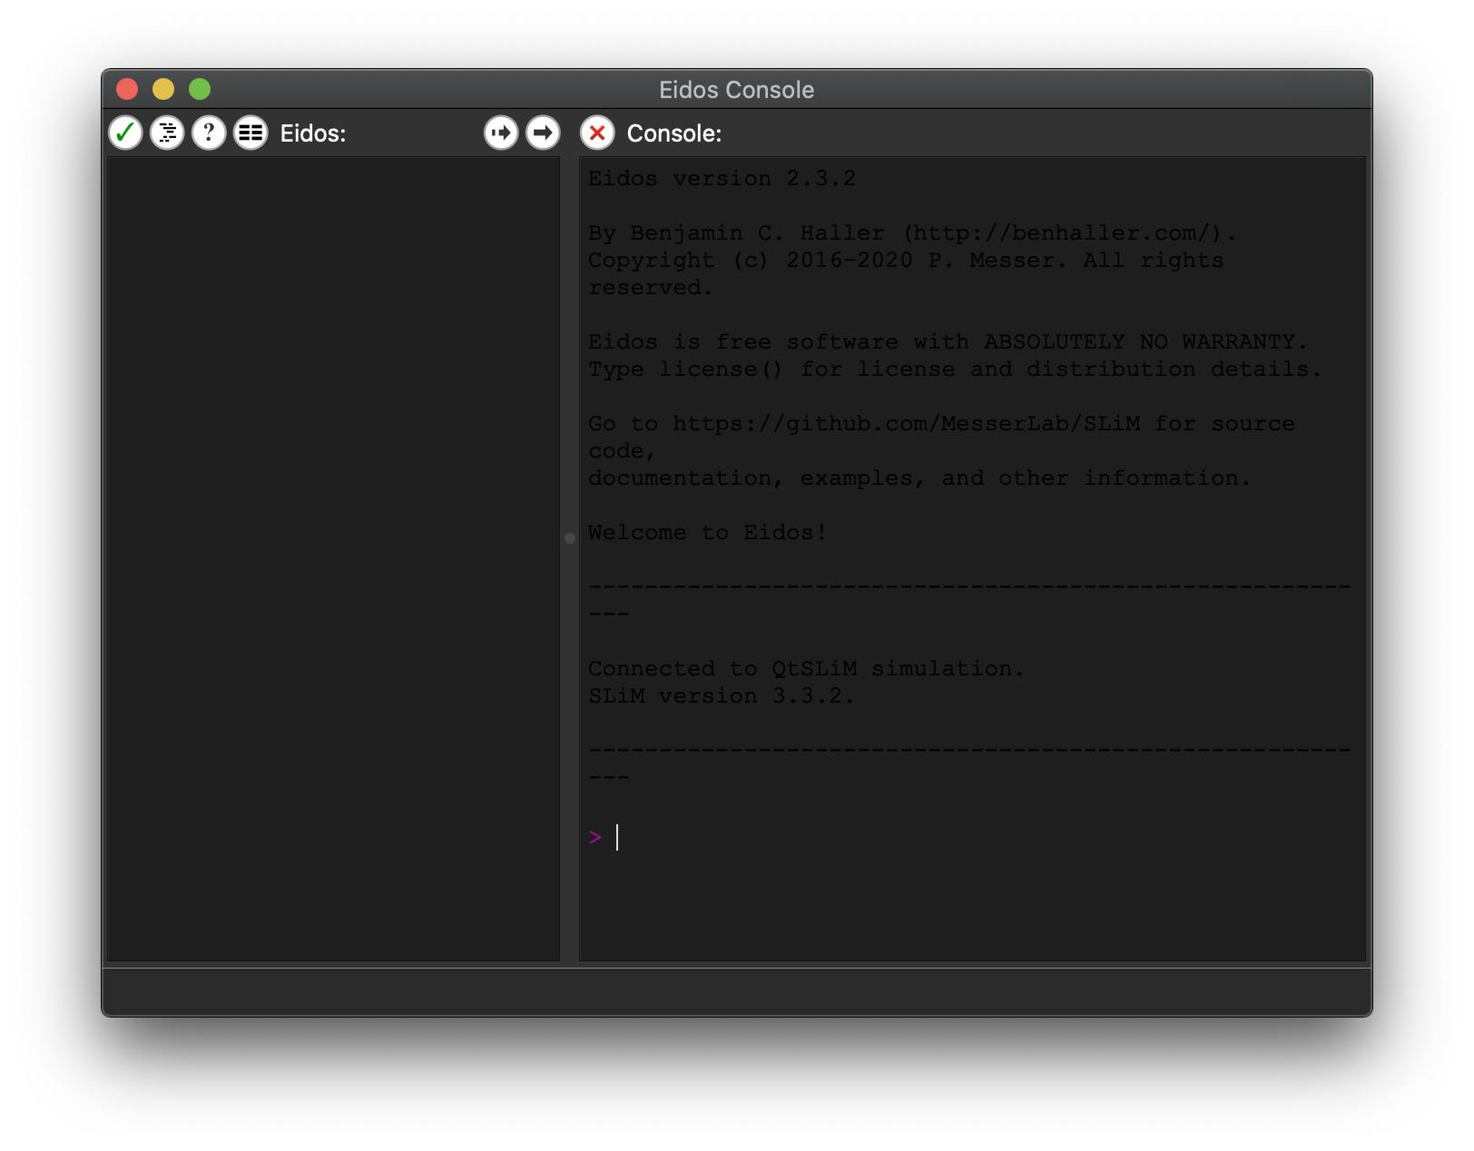Toggle the variable browser panel visibility
This screenshot has height=1151, width=1474.
[x=250, y=133]
